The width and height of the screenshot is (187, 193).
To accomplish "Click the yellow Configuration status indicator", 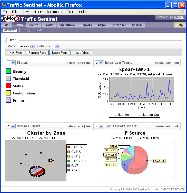I will coord(8,93).
